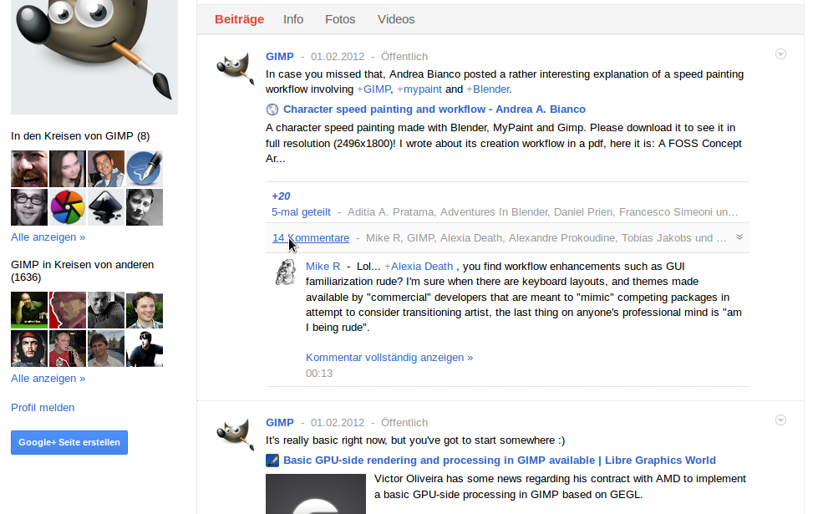Open the +mypaint mention link
813x514 pixels.
point(419,89)
